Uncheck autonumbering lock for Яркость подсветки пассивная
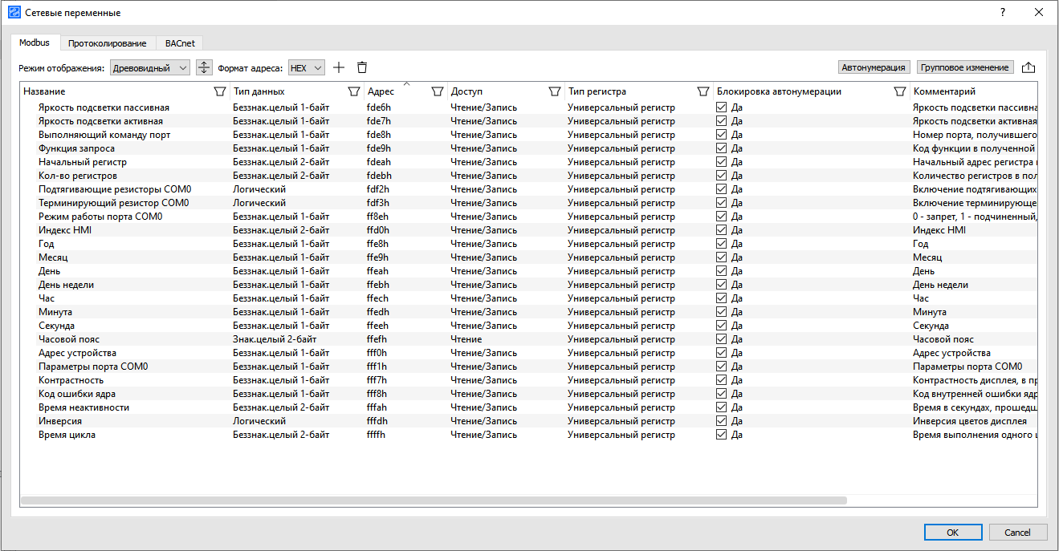Viewport: 1059px width, 551px height. [x=721, y=107]
